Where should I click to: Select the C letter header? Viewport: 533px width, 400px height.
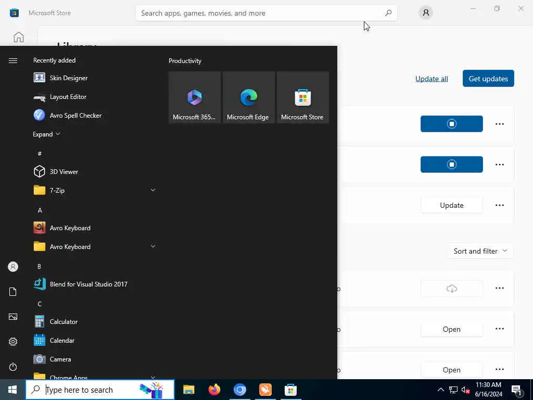[x=40, y=304]
